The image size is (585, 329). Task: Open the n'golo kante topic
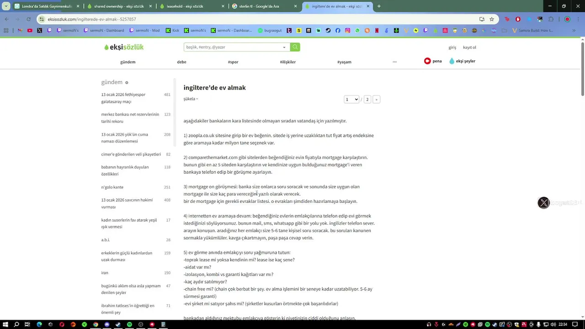click(112, 187)
